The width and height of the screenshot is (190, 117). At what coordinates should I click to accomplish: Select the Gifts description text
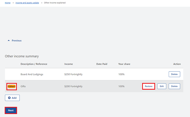24,86
